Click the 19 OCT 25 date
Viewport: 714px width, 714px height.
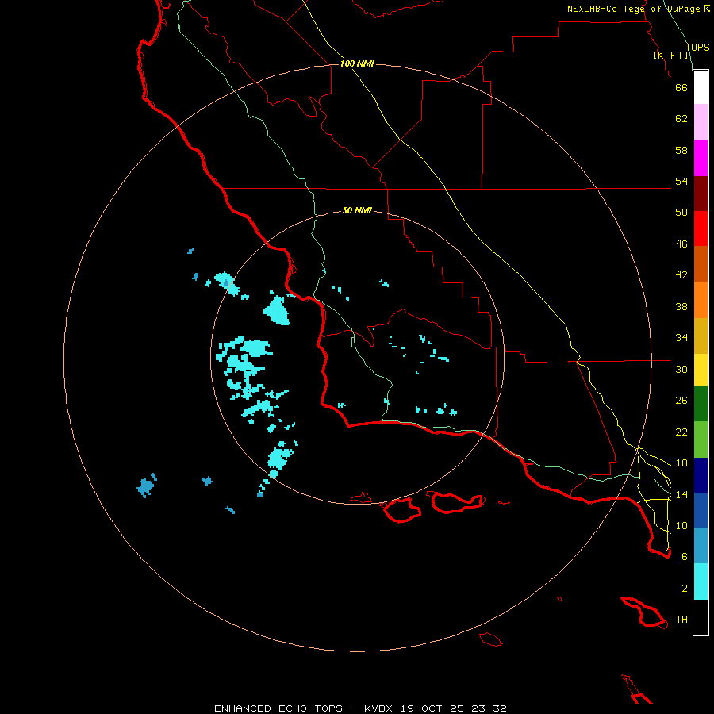(432, 708)
